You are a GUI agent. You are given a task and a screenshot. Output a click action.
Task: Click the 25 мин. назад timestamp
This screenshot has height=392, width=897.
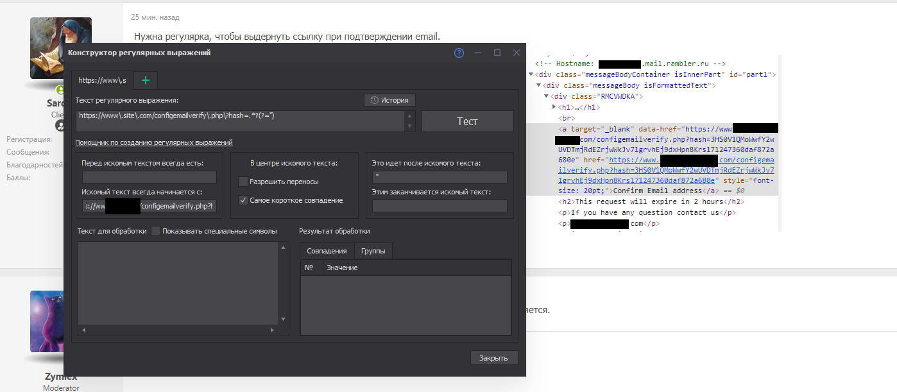(155, 17)
